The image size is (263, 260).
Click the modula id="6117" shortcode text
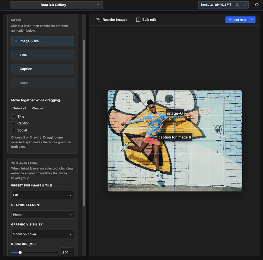click(216, 5)
